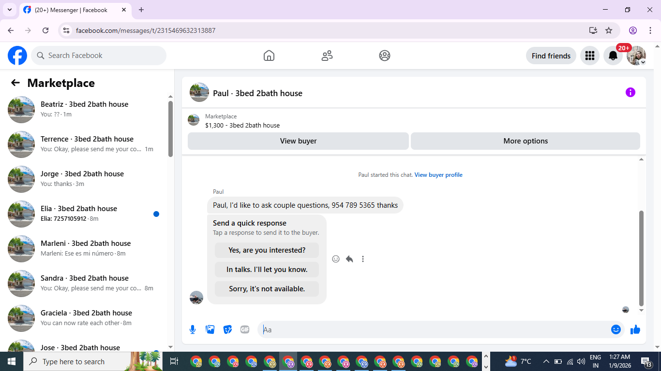Click the address bar URL
This screenshot has height=371, width=661.
[146, 30]
